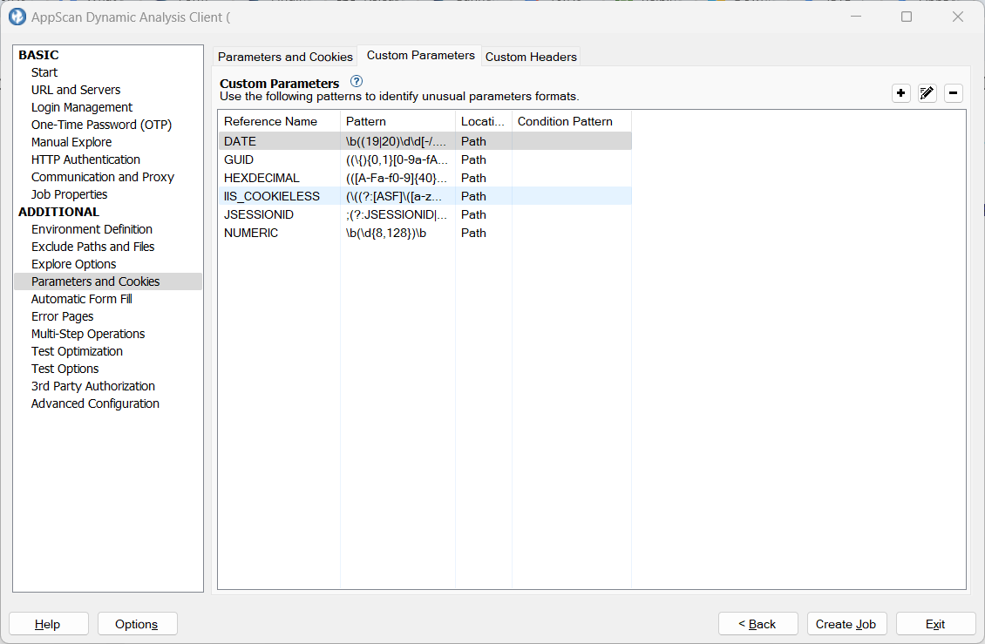Viewport: 985px width, 644px height.
Task: Click the AppScan logo icon
Action: click(x=17, y=17)
